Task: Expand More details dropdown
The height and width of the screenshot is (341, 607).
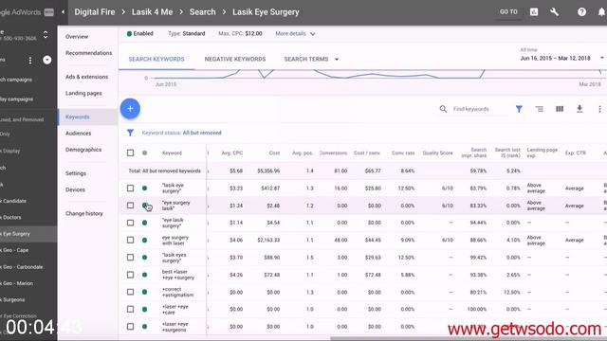Action: 295,34
